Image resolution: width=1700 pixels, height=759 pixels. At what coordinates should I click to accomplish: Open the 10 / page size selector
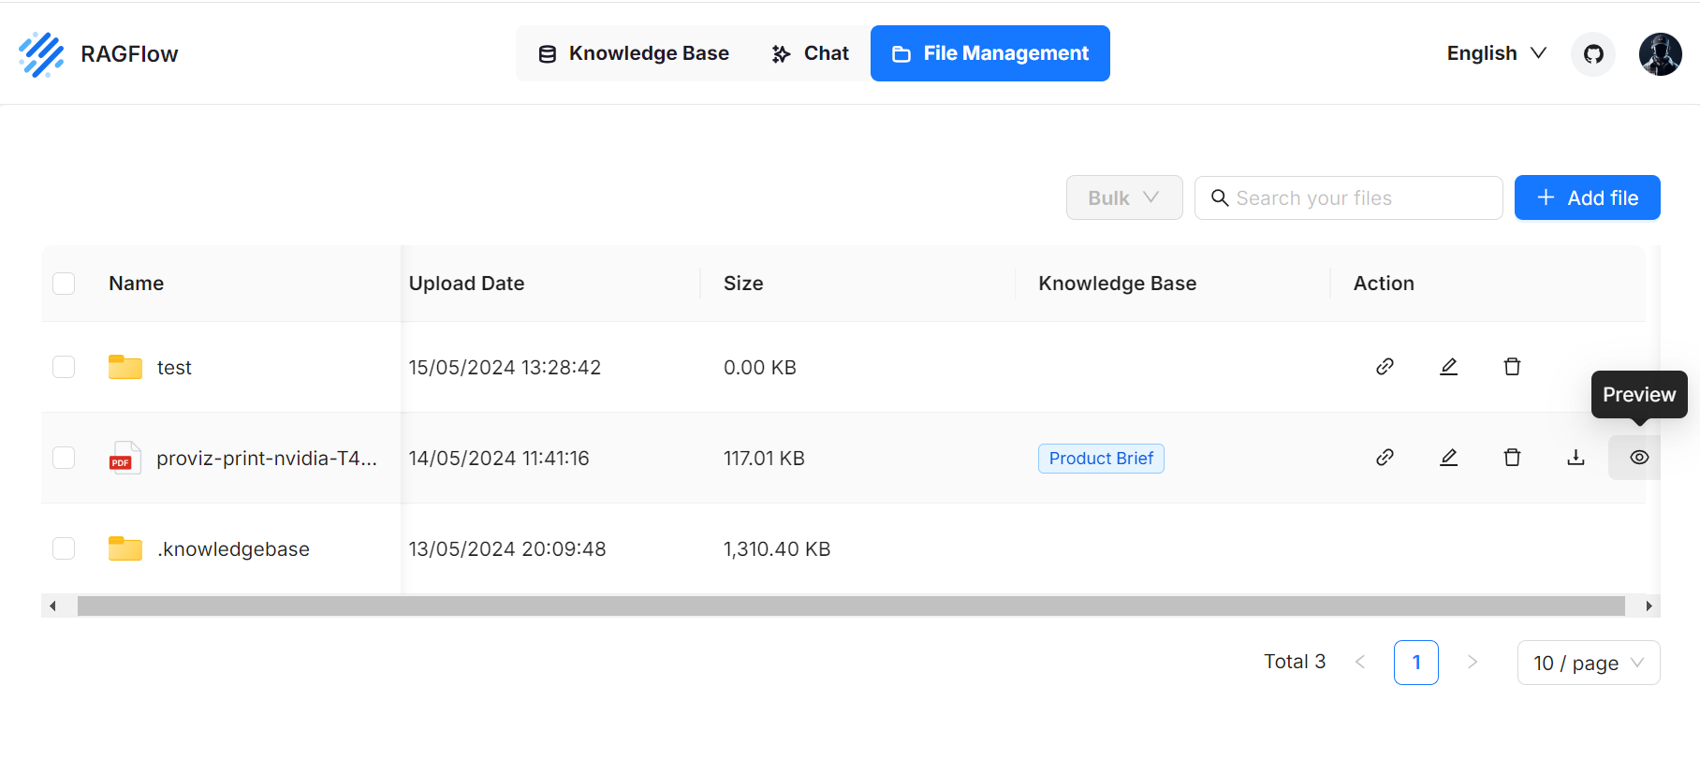click(x=1588, y=663)
